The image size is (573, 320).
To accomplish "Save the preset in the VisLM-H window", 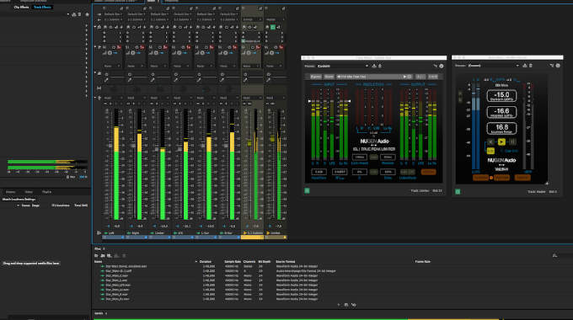I will tap(525, 66).
